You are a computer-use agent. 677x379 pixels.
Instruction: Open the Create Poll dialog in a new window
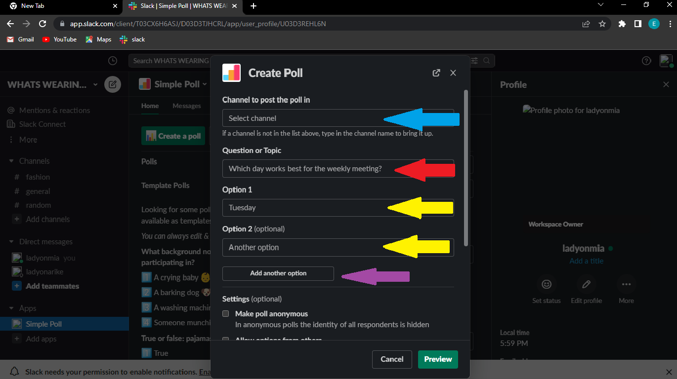click(436, 73)
